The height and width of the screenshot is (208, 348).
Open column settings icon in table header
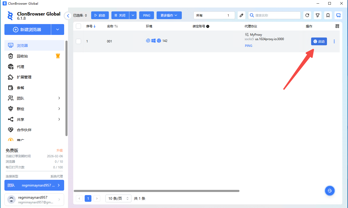pos(337,26)
